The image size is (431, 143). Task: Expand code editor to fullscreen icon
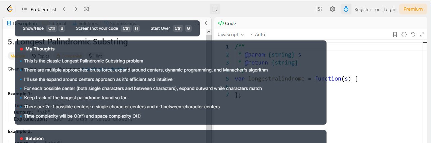422,34
